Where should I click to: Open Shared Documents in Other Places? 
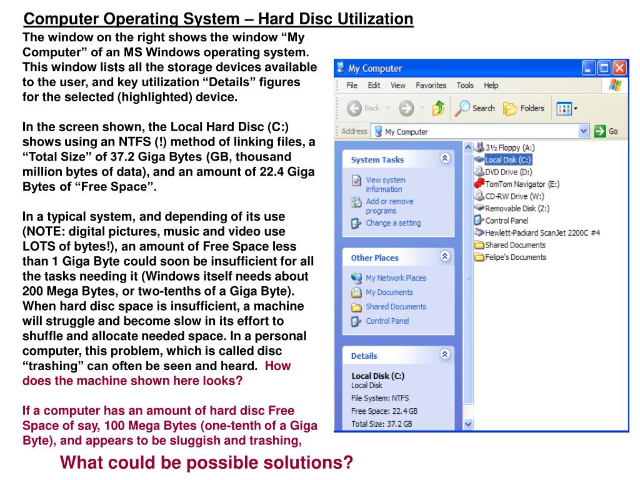[x=396, y=306]
